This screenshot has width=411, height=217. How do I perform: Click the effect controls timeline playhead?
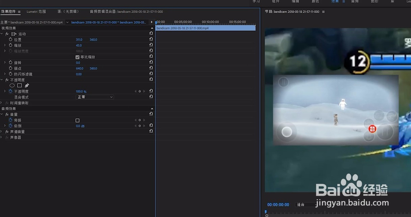coord(156,23)
